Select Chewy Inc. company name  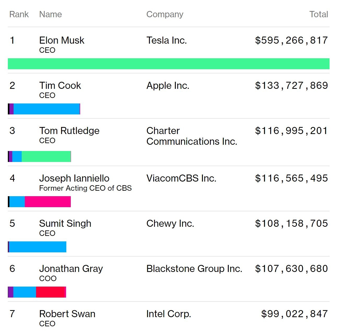[170, 224]
